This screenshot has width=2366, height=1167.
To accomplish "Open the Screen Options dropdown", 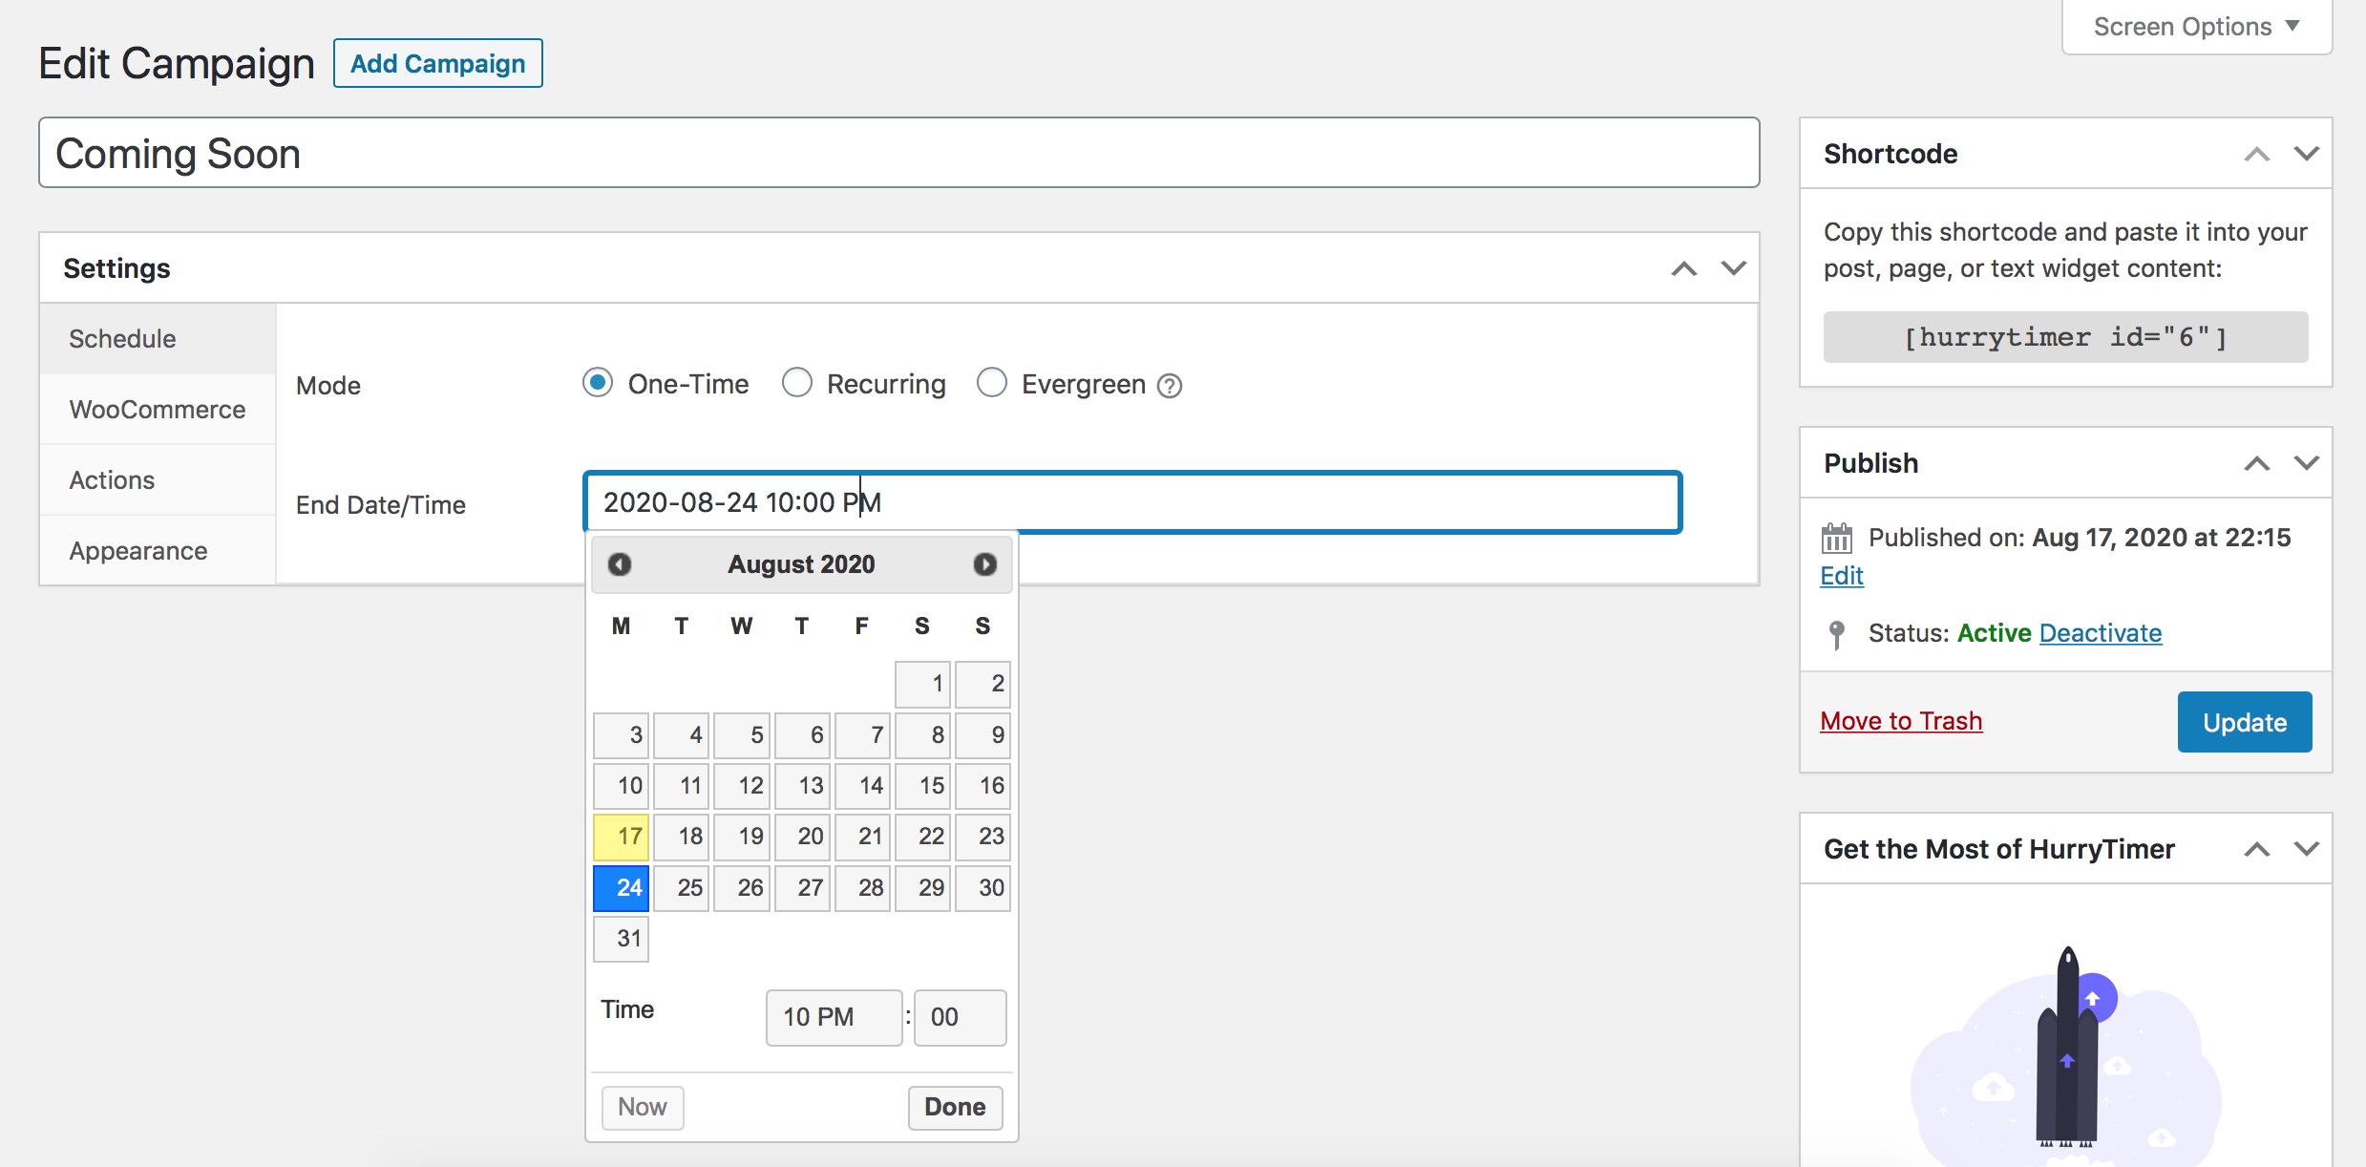I will [2197, 27].
